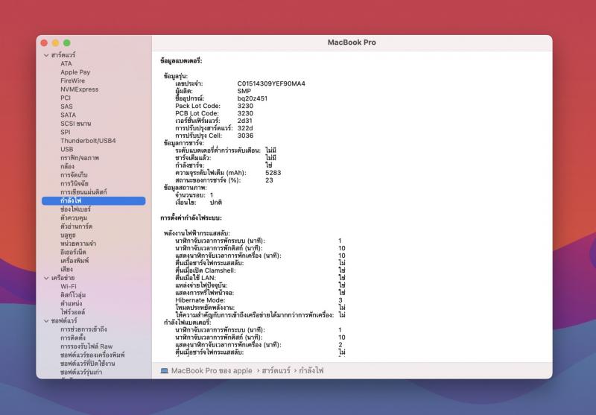This screenshot has width=596, height=415.
Task: Select การรองรับไฟล์ Raw entry
Action: coord(86,346)
